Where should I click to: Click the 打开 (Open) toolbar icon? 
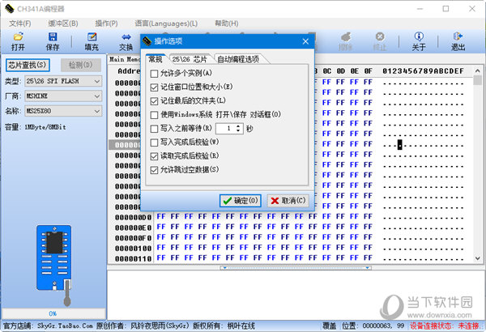tap(18, 41)
